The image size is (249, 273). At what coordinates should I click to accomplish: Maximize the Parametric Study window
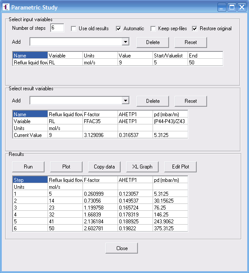[232, 7]
